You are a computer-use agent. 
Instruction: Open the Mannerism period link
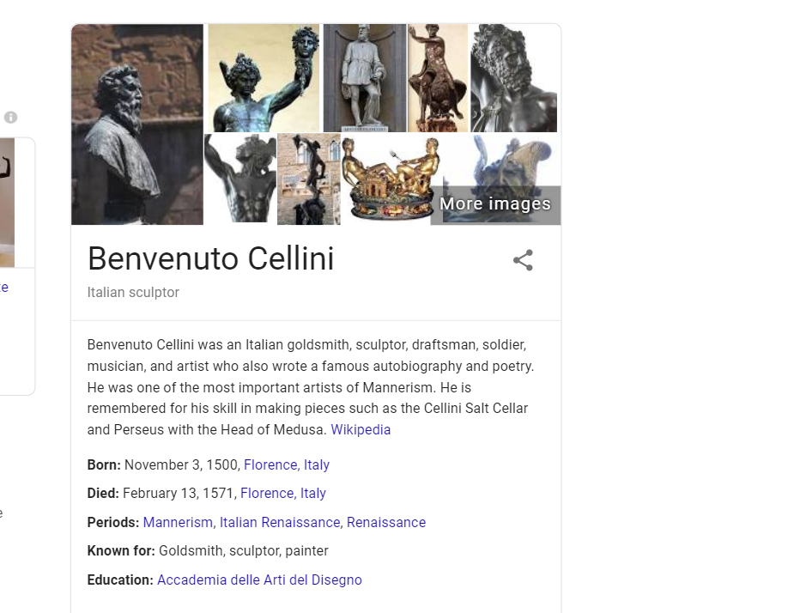click(x=178, y=522)
